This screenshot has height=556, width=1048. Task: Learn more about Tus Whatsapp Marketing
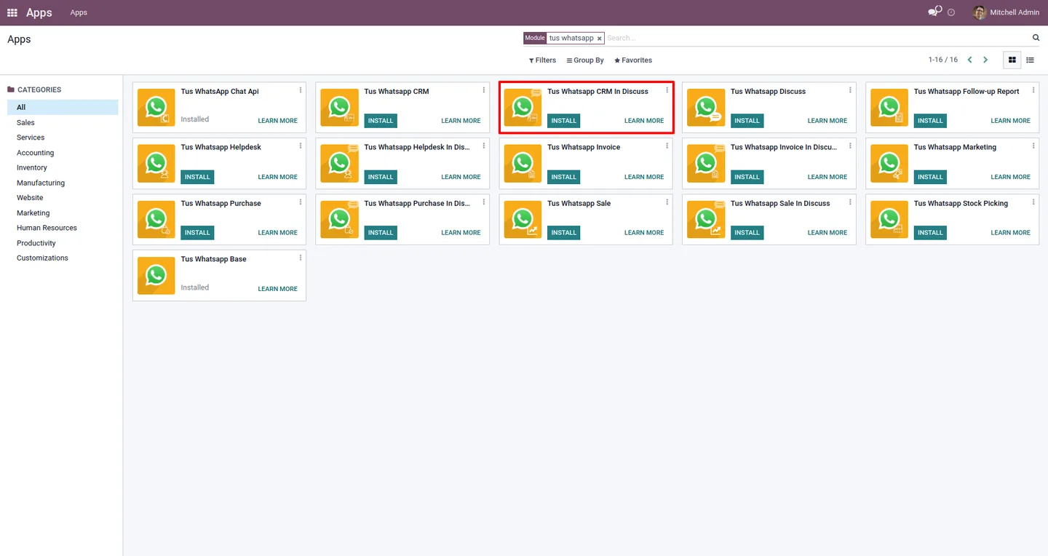pyautogui.click(x=1010, y=177)
